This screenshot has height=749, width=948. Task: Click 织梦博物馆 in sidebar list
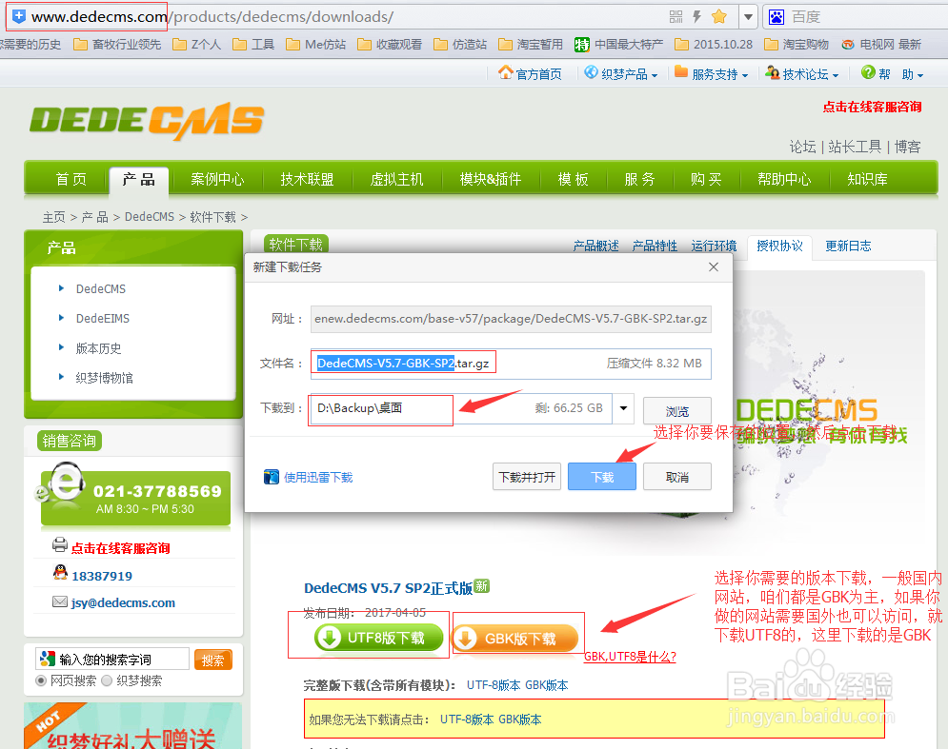pyautogui.click(x=104, y=378)
